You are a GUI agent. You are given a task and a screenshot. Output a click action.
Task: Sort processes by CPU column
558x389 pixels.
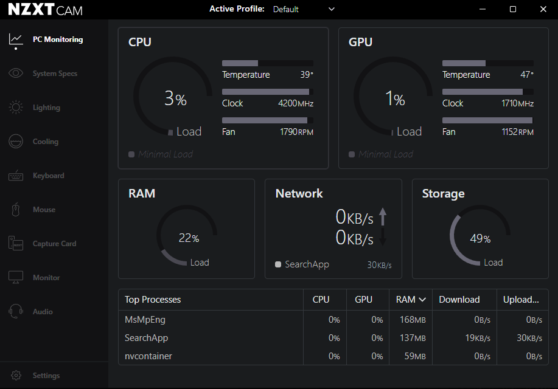[321, 300]
